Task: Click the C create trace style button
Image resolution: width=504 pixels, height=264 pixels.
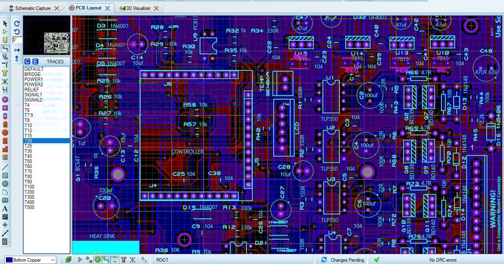Action: [x=28, y=61]
